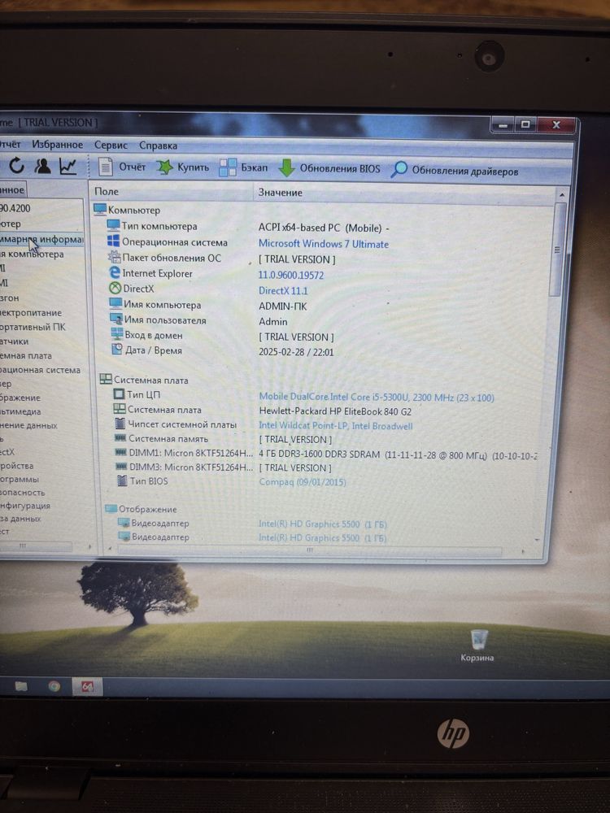Select Мультимедиа in the left tree
This screenshot has width=610, height=813.
(x=21, y=411)
